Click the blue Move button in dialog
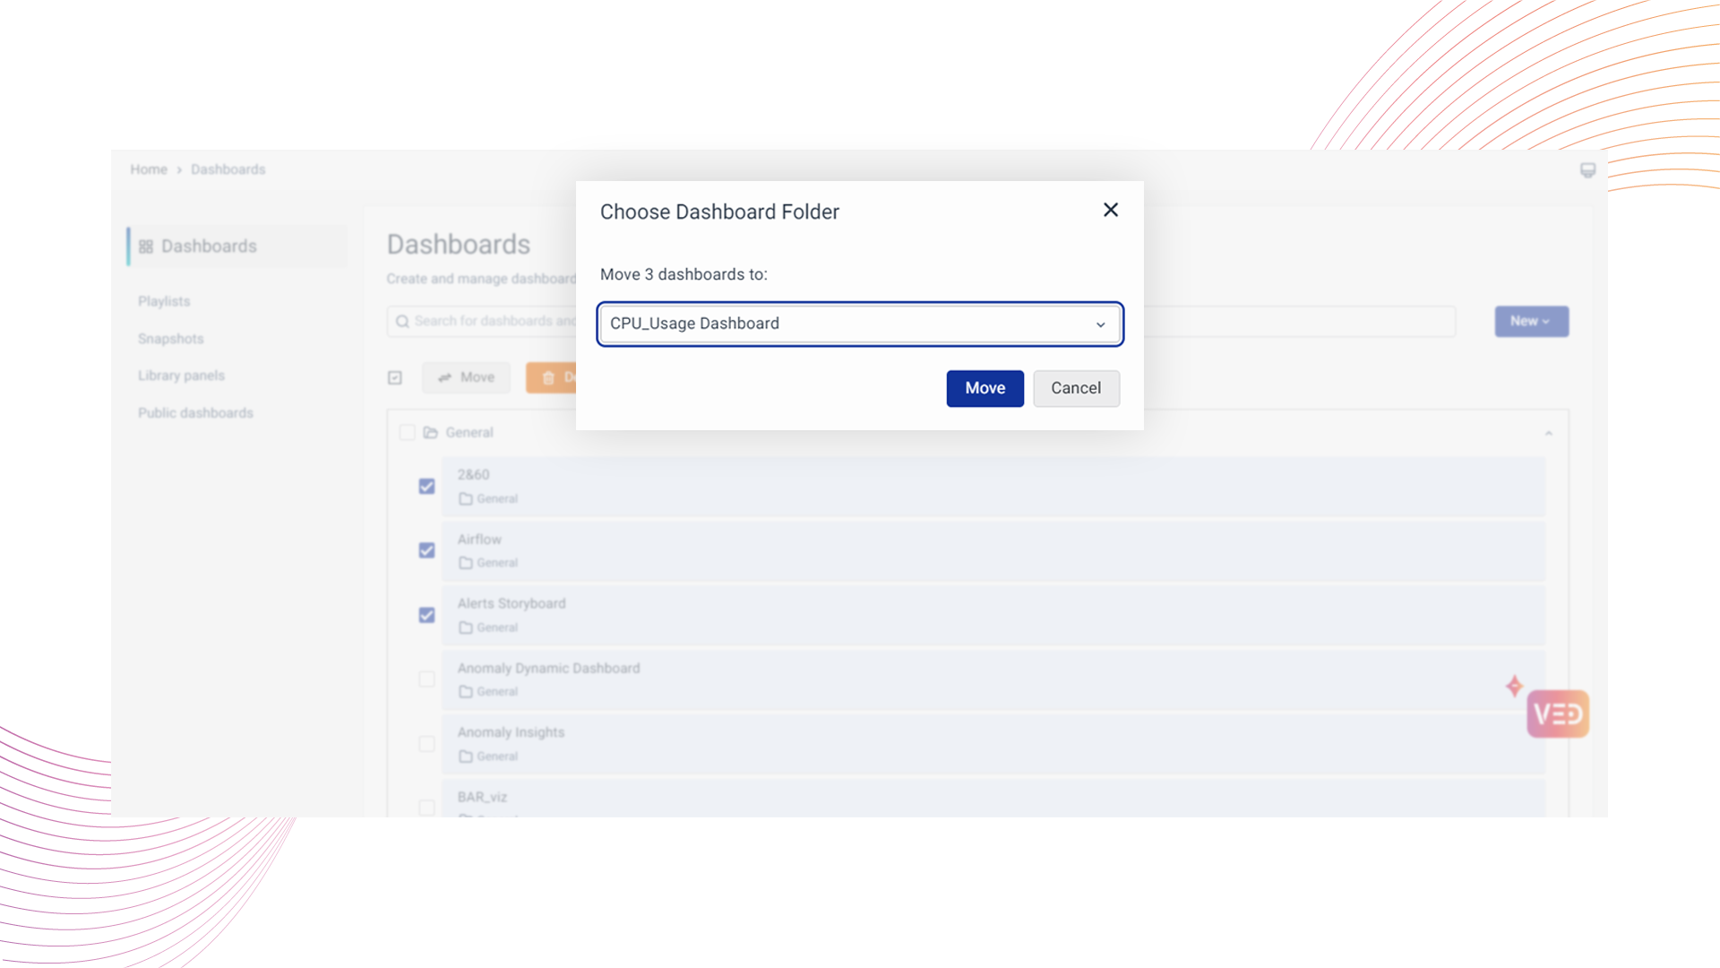1720x968 pixels. tap(985, 388)
